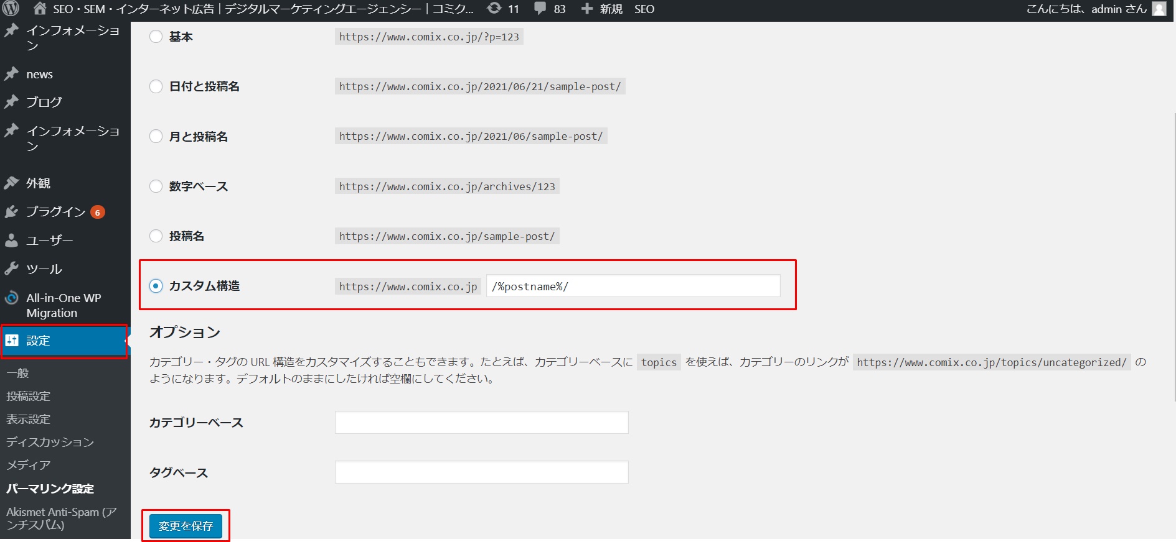Click the site title in admin bar
Screen dimensions: 1176x542
[263, 9]
